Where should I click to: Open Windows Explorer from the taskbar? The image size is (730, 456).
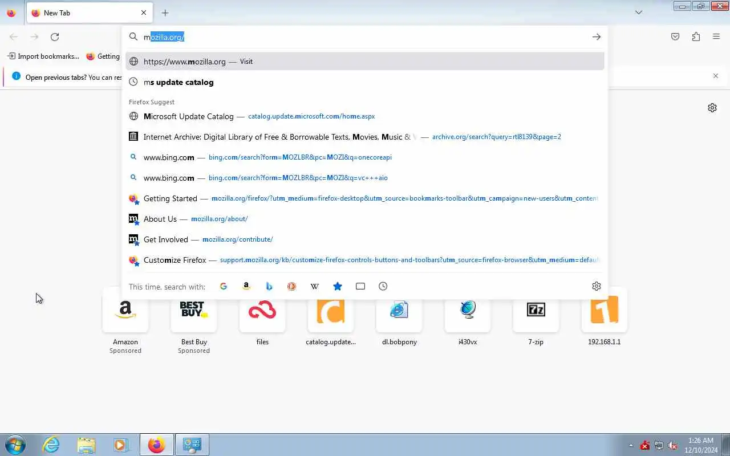86,445
